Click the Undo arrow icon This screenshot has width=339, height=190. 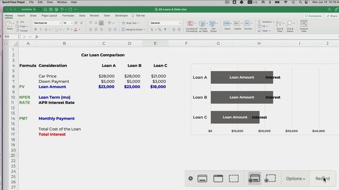62,9
